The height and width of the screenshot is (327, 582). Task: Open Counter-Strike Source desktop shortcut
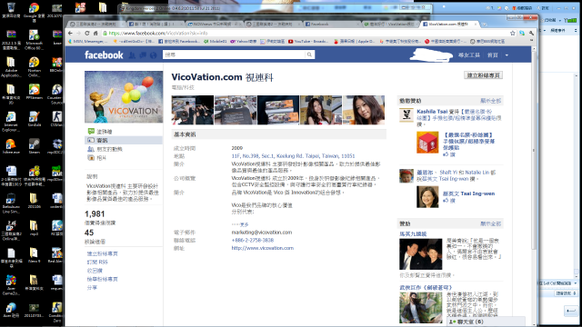point(56,94)
